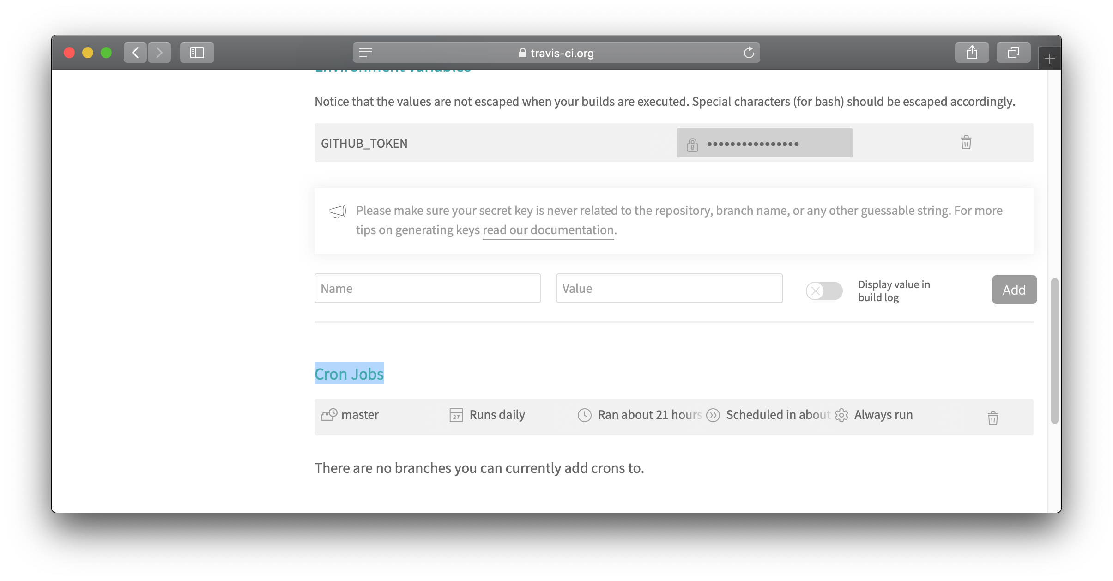Delete the master cron job

coord(992,418)
